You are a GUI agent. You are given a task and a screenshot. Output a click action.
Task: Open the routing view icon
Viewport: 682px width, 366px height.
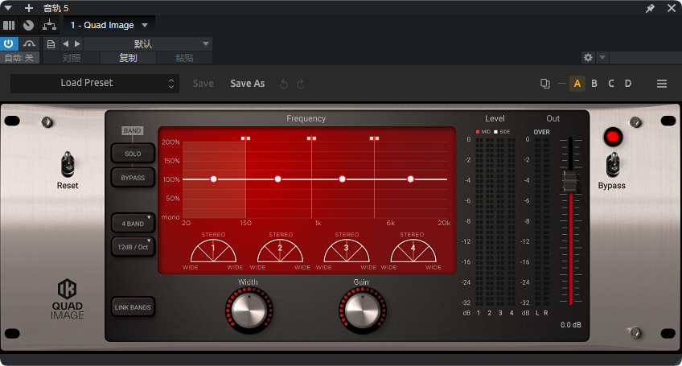pos(49,25)
